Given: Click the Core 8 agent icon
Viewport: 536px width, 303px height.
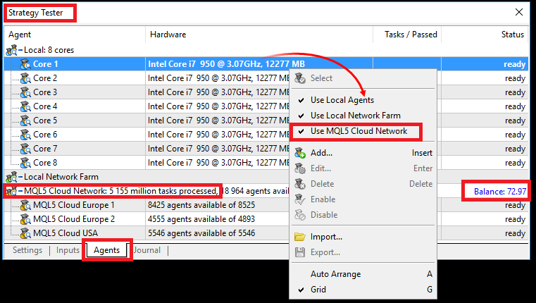Looking at the screenshot, I should tap(25, 163).
